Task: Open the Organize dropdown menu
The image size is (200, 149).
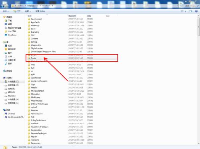Action: click(6, 11)
